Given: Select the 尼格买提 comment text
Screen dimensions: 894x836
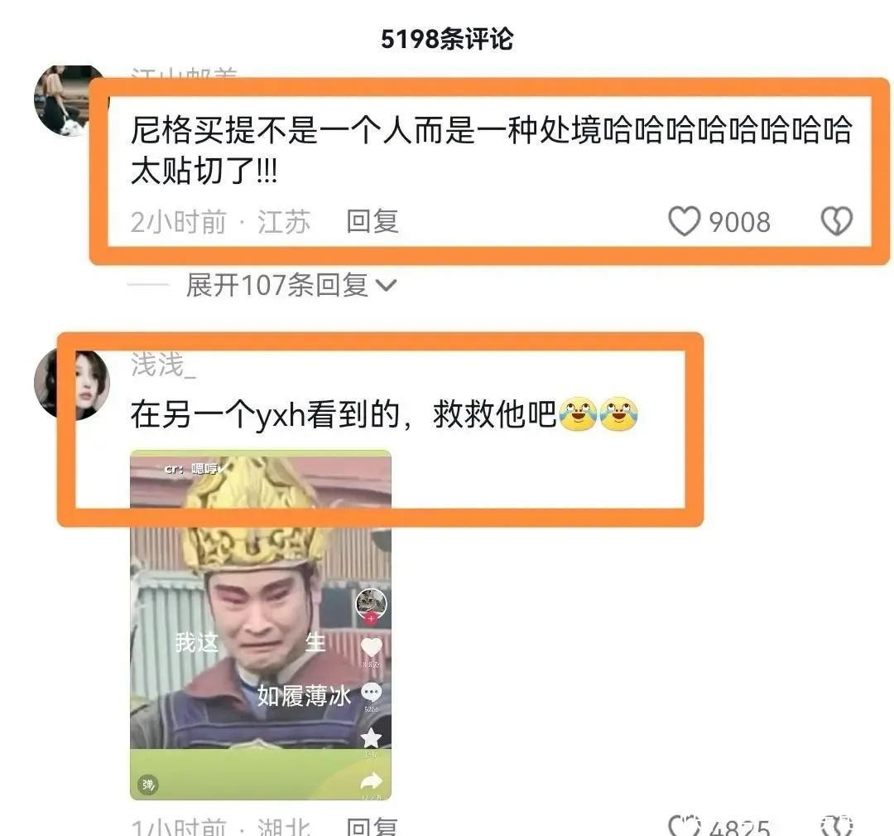Looking at the screenshot, I should pos(491,151).
